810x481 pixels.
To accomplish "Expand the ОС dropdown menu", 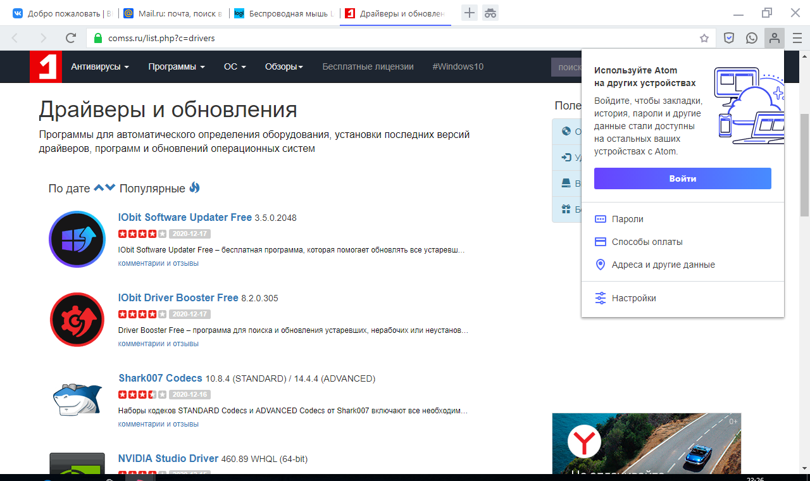I will tap(235, 66).
